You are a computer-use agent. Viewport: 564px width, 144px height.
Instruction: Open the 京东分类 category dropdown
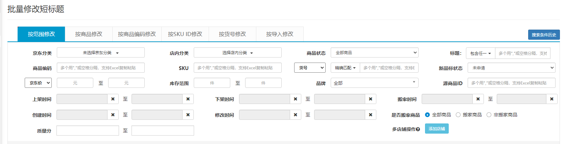click(100, 53)
